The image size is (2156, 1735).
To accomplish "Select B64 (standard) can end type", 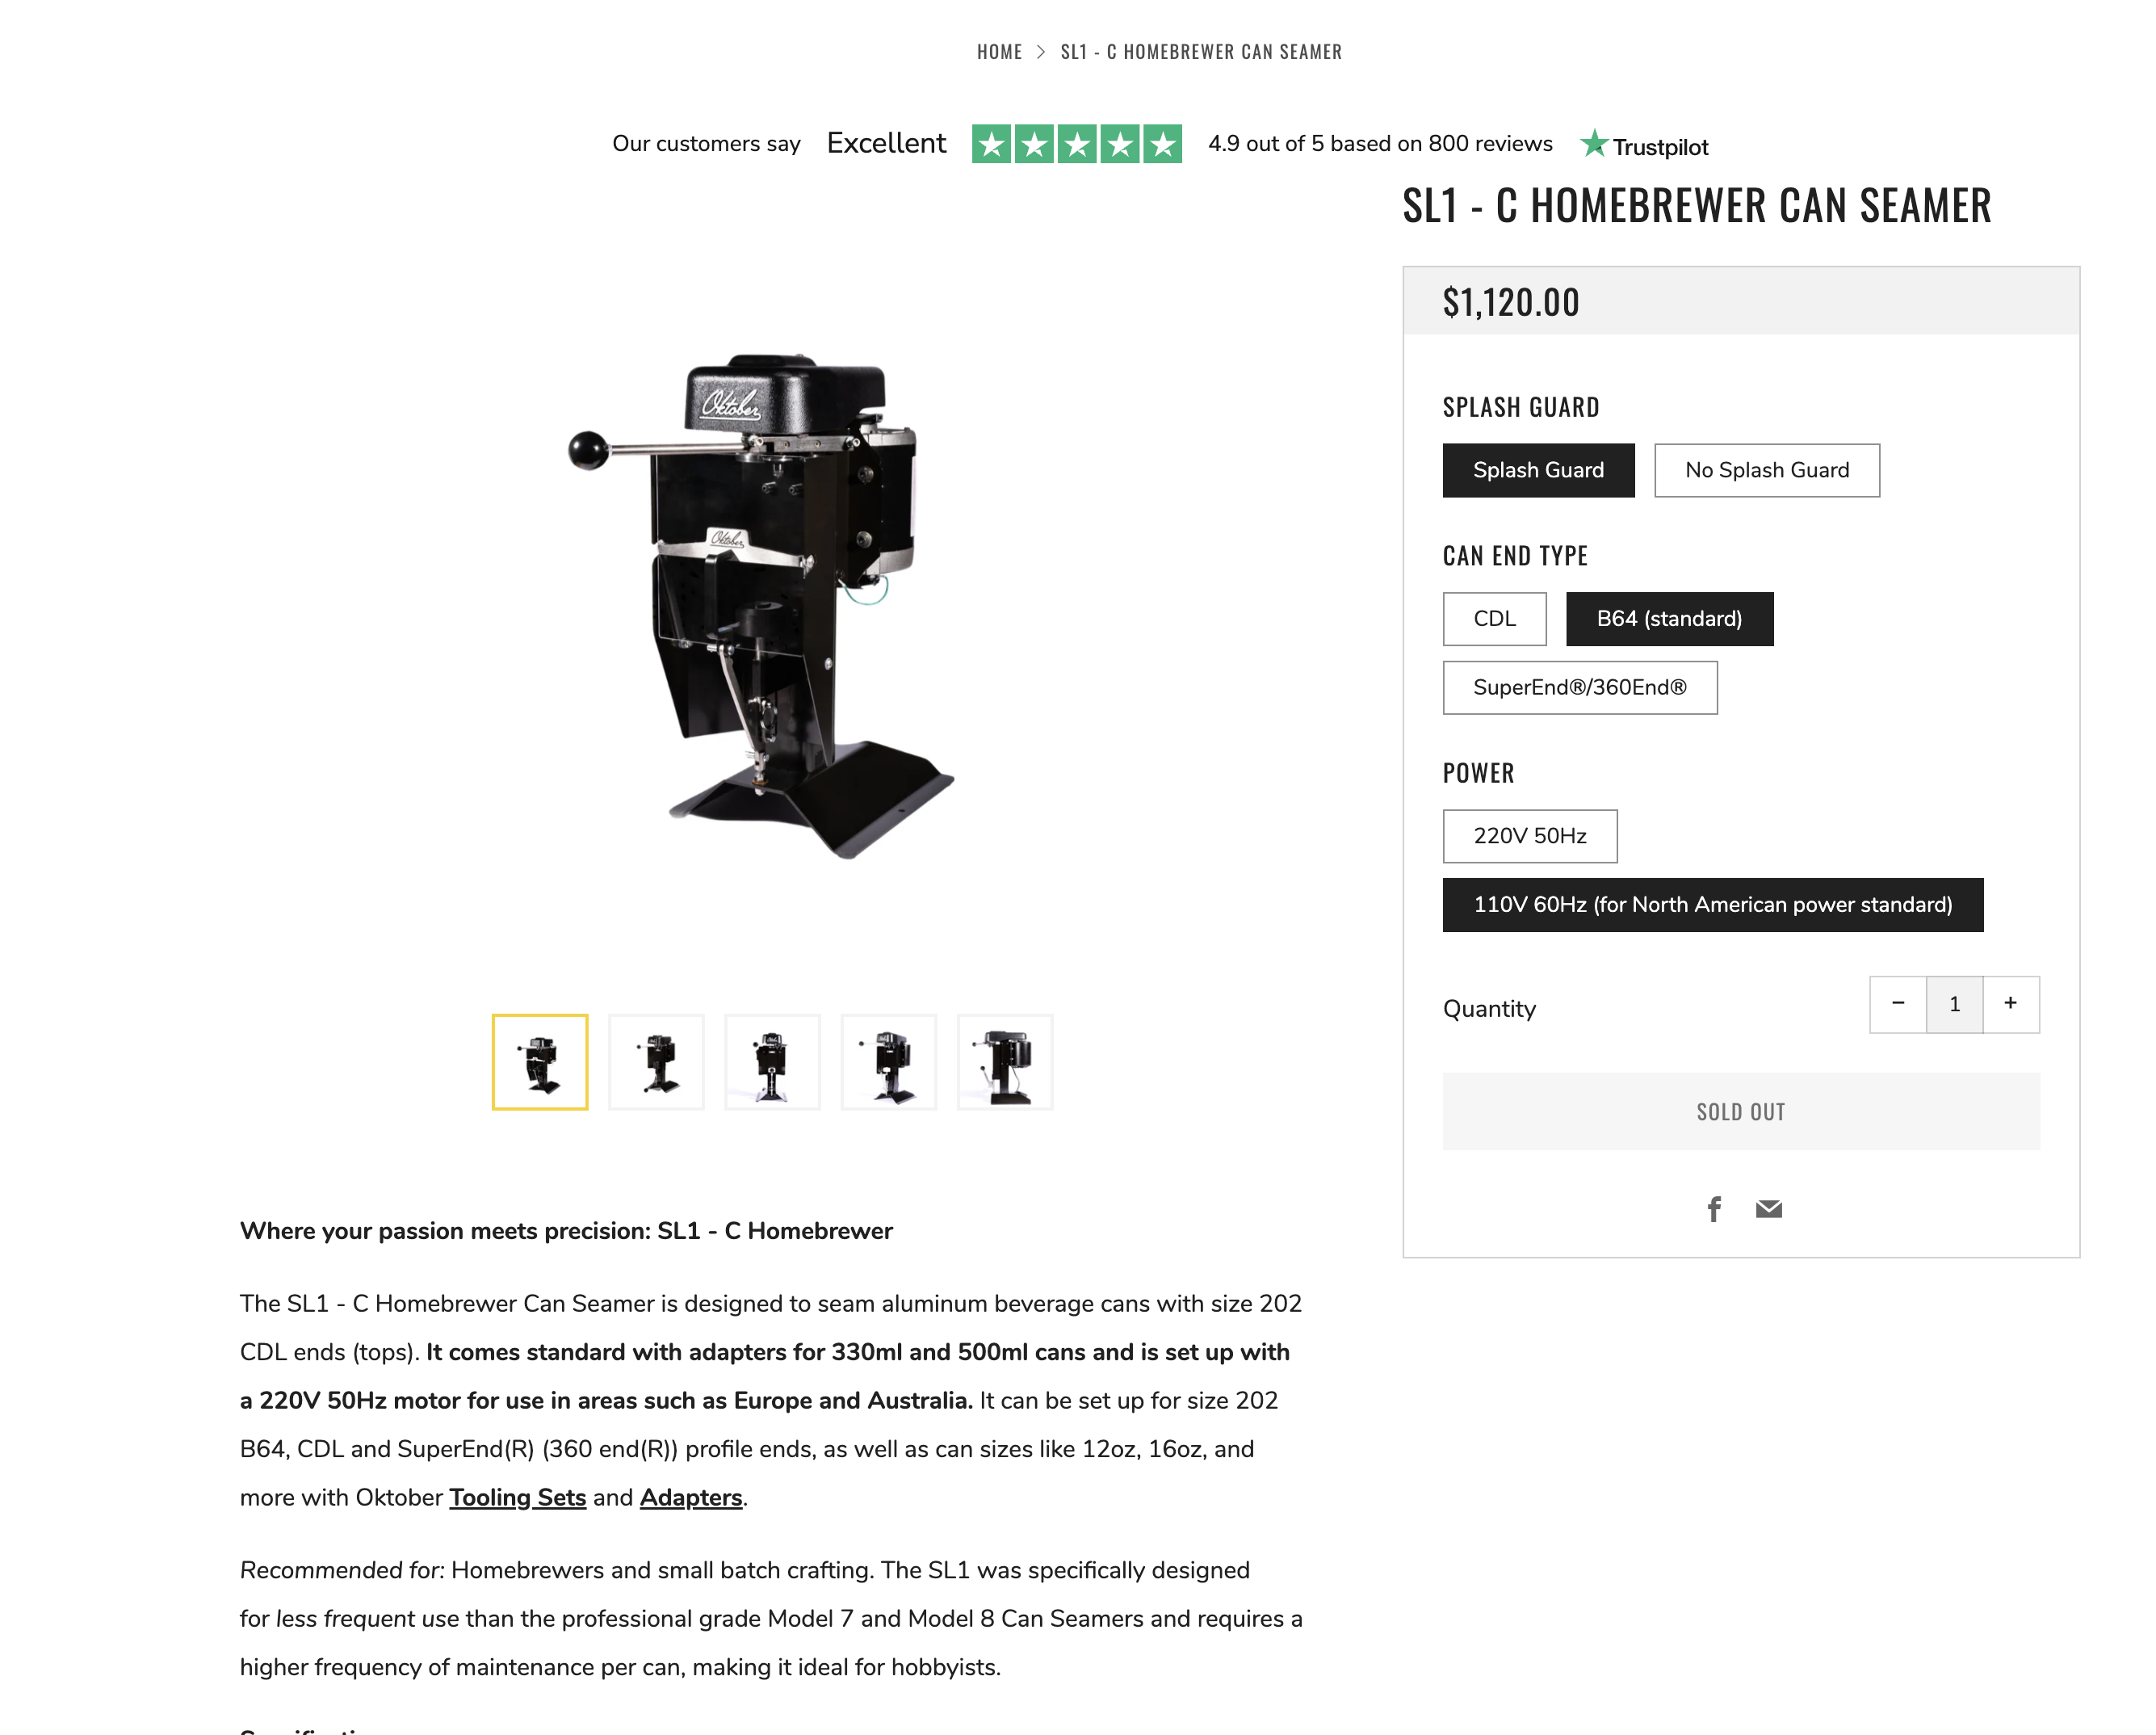I will pos(1669,619).
